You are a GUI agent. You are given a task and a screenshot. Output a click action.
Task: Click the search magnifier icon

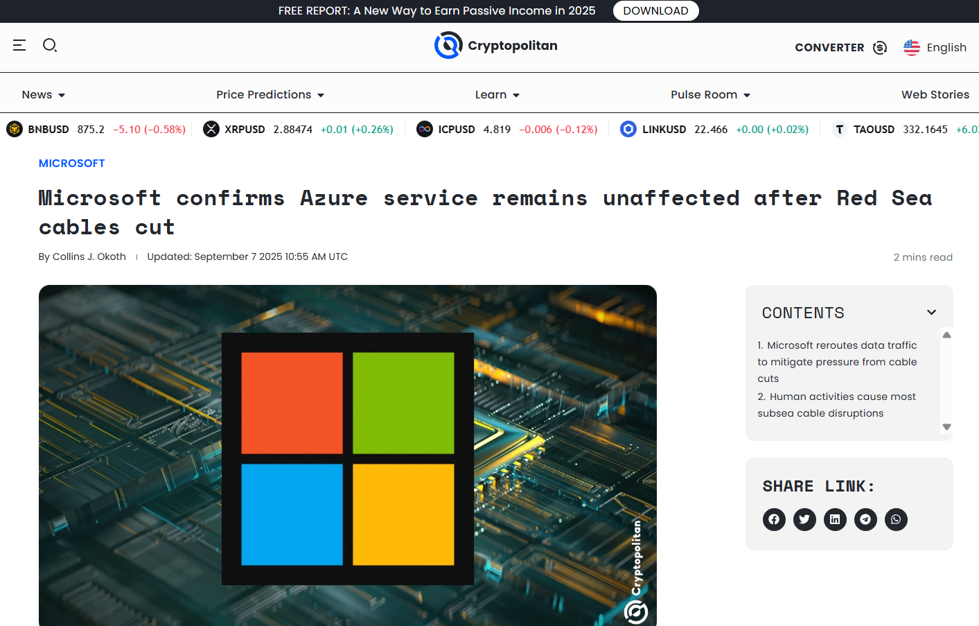point(50,45)
